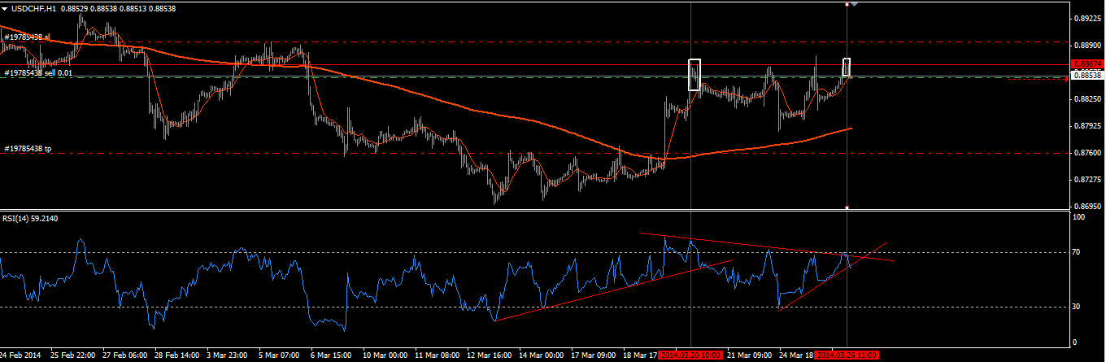Open the chart menu triangle beside USDCHF,H1
The image size is (1106, 362).
point(5,7)
